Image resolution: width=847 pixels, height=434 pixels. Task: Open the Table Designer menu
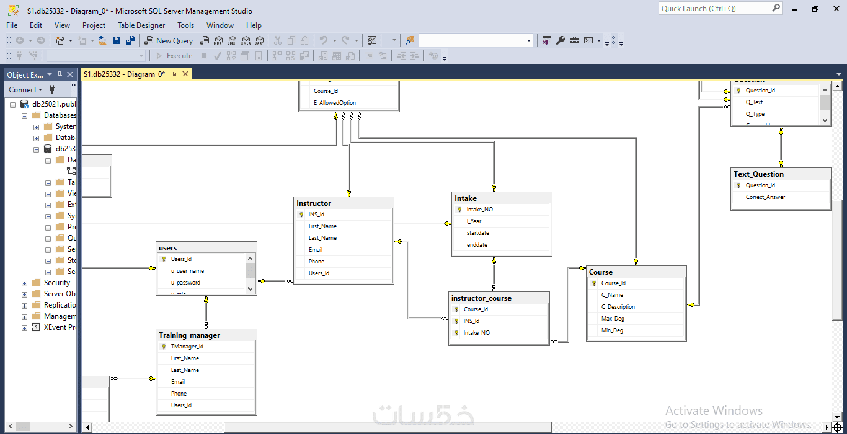pos(141,25)
